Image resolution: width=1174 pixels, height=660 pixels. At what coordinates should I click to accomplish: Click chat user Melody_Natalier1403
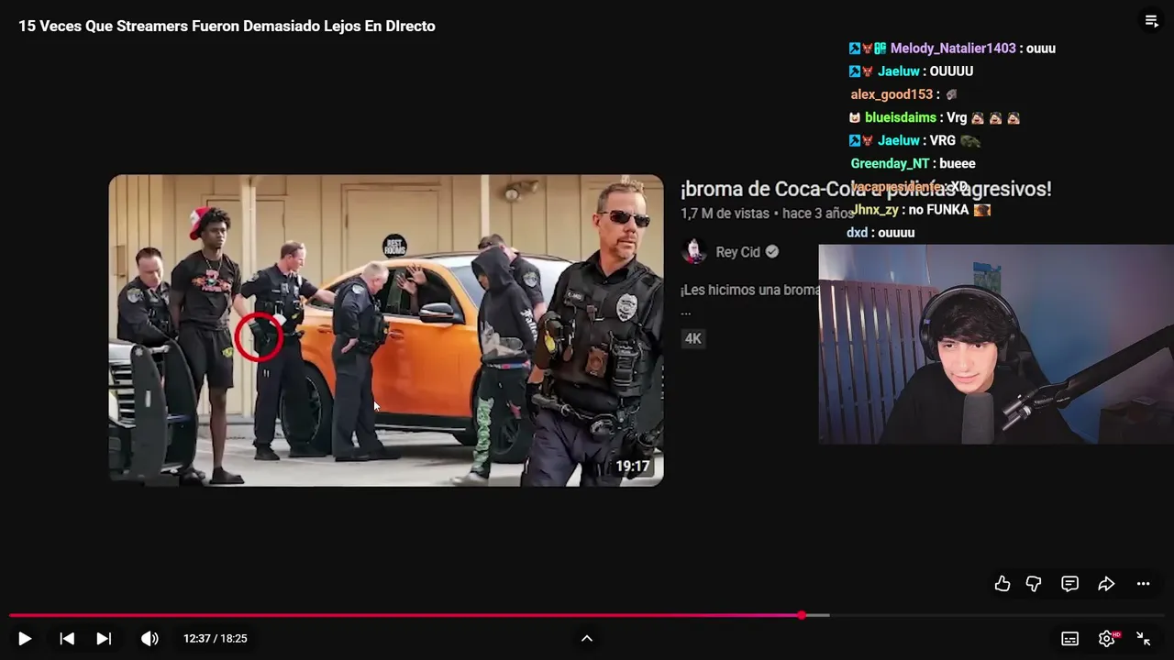(x=953, y=49)
